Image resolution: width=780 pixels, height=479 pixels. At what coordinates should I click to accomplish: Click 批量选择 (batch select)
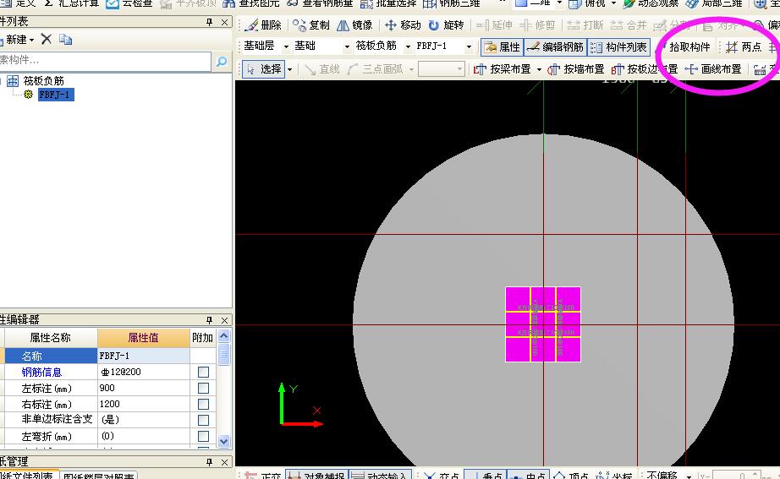(388, 3)
